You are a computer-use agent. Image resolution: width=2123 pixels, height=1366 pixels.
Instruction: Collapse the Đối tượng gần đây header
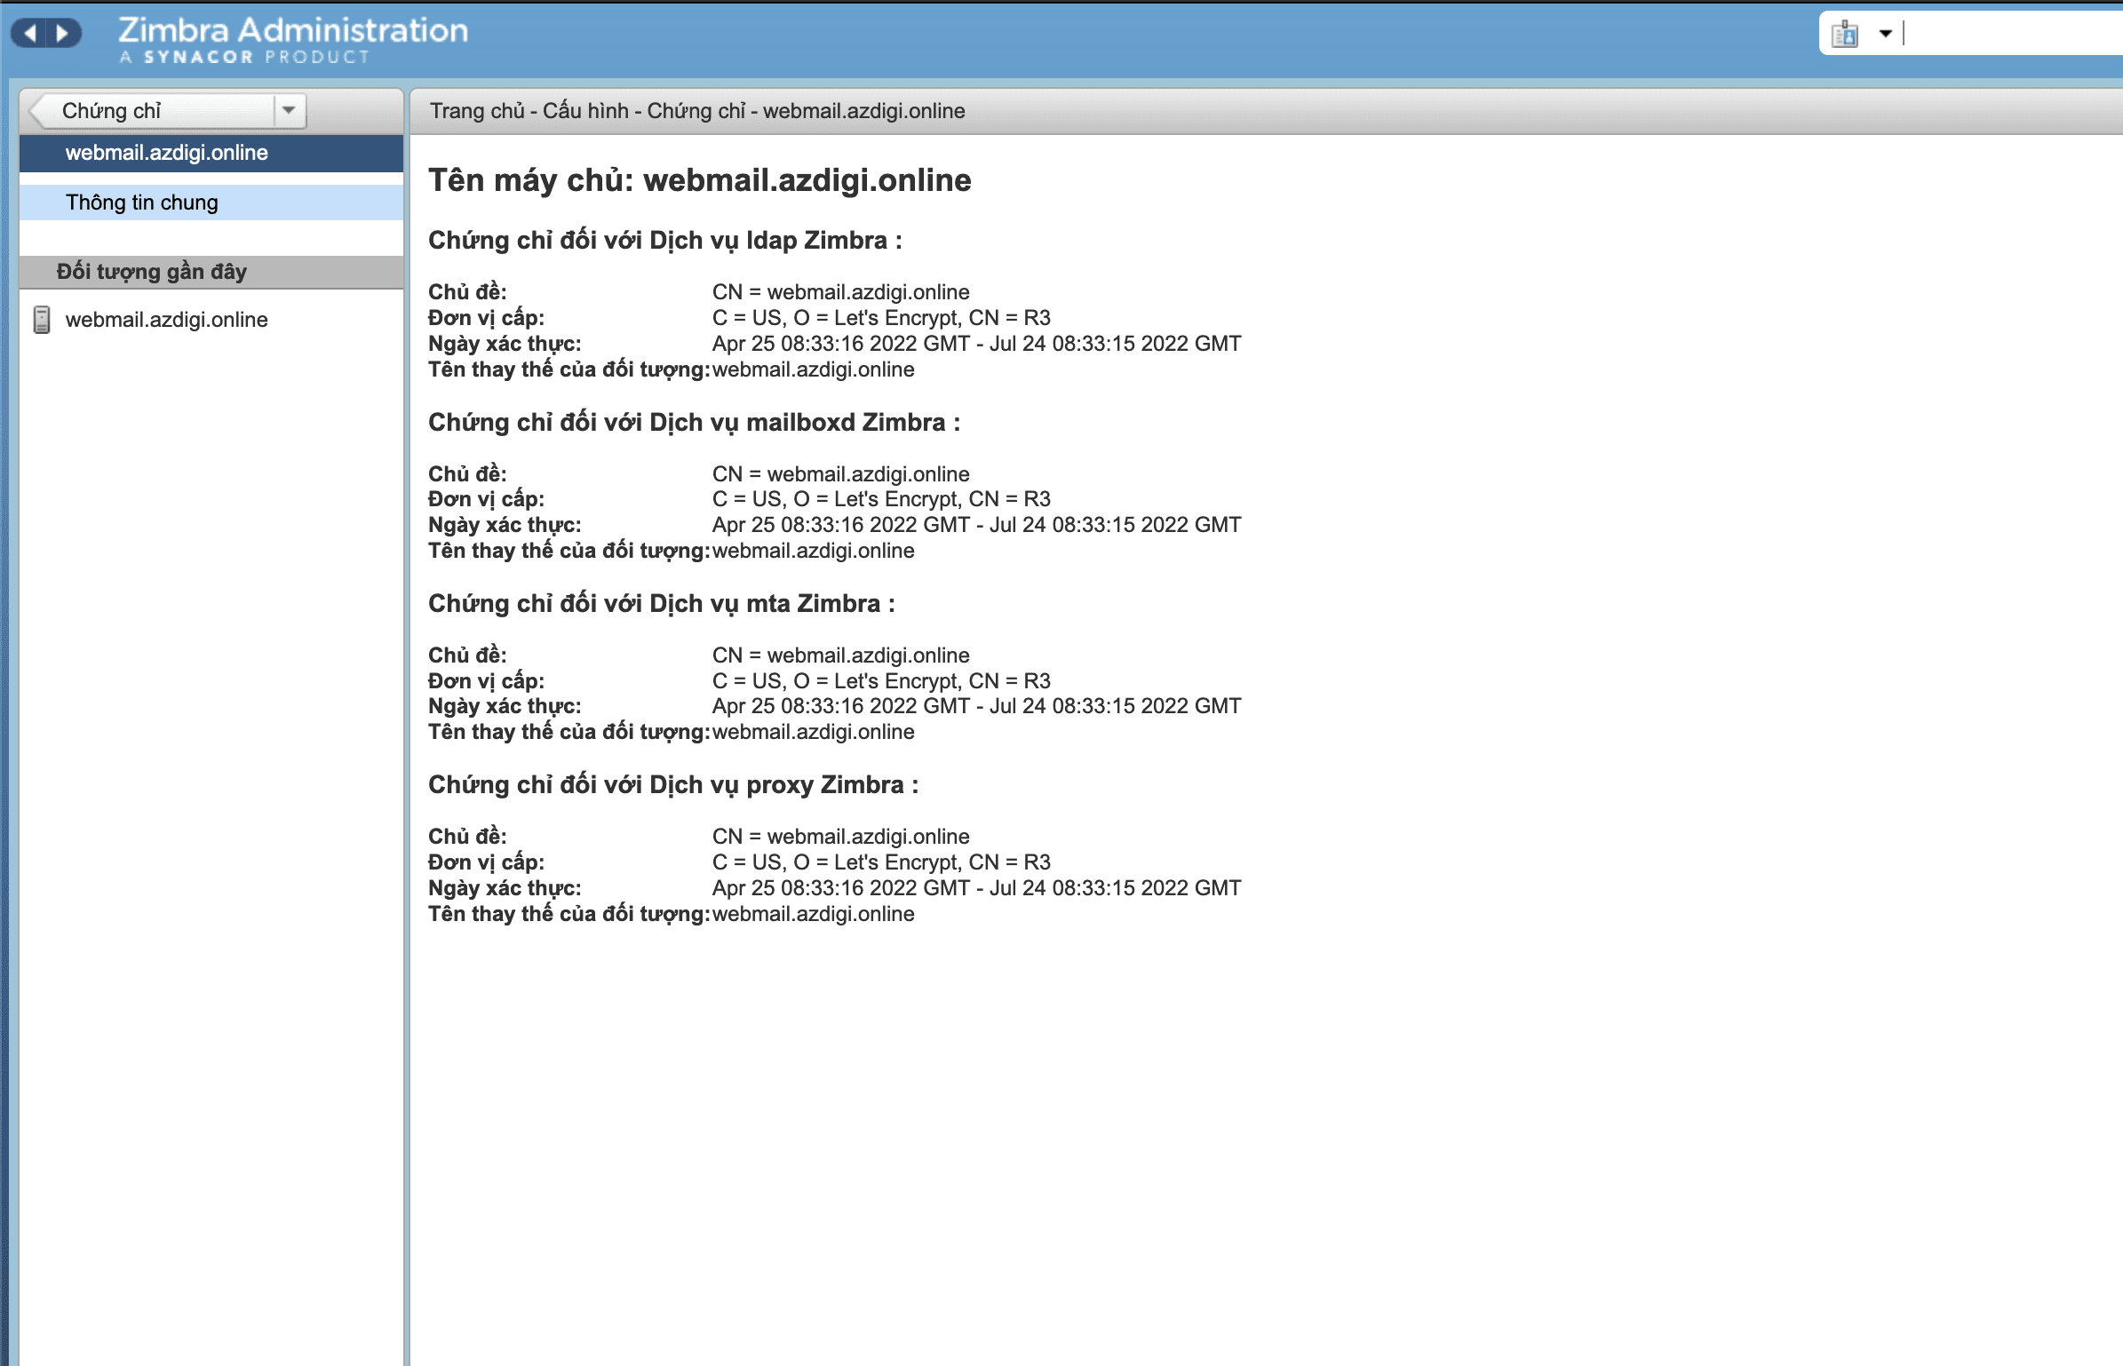click(x=151, y=272)
